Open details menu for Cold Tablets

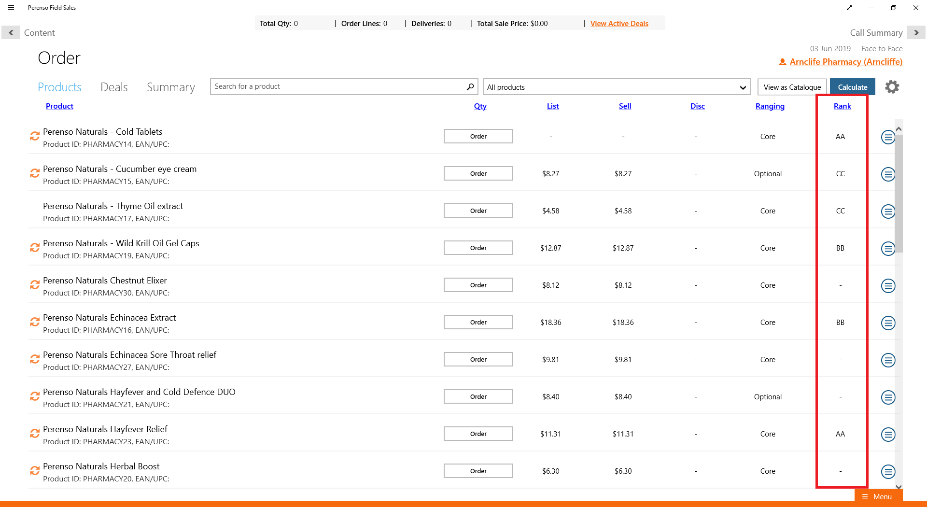(x=888, y=137)
